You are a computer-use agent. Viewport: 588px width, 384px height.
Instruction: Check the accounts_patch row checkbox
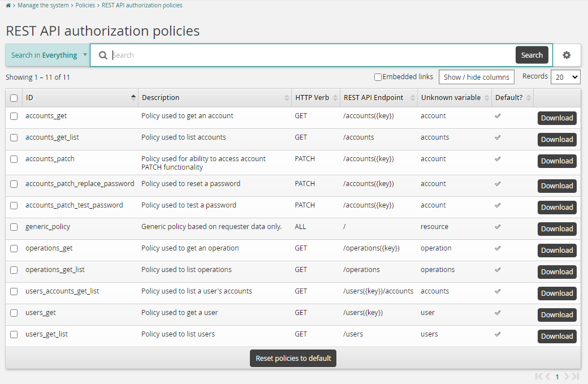tap(14, 159)
